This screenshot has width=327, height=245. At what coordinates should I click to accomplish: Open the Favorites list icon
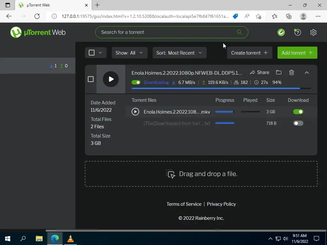click(275, 16)
